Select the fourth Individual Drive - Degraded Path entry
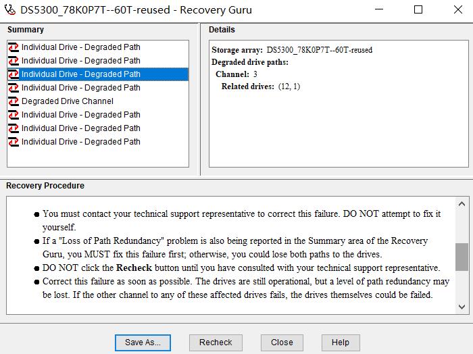 click(80, 88)
